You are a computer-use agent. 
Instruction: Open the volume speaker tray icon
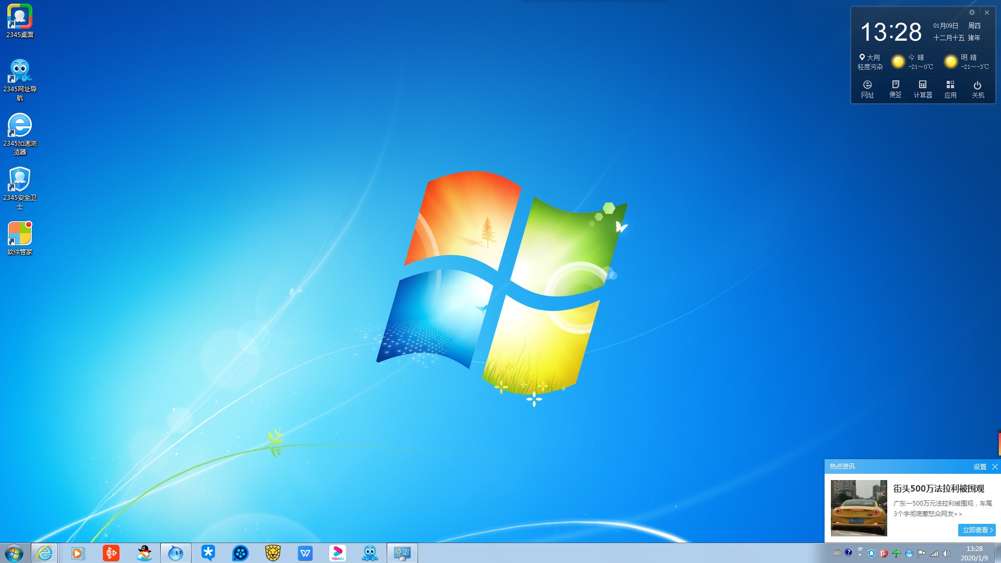(x=947, y=553)
